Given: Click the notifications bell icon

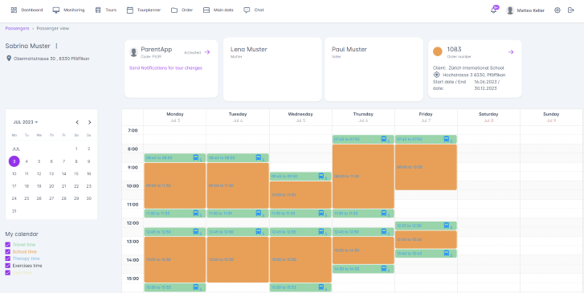Looking at the screenshot, I should point(493,10).
